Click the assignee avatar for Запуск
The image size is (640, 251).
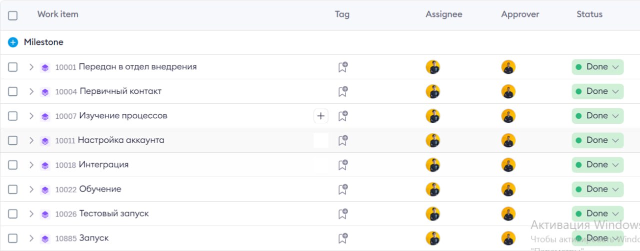[x=432, y=238]
